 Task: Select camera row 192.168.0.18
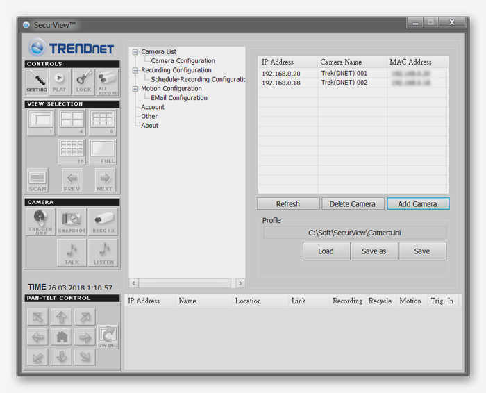click(353, 83)
